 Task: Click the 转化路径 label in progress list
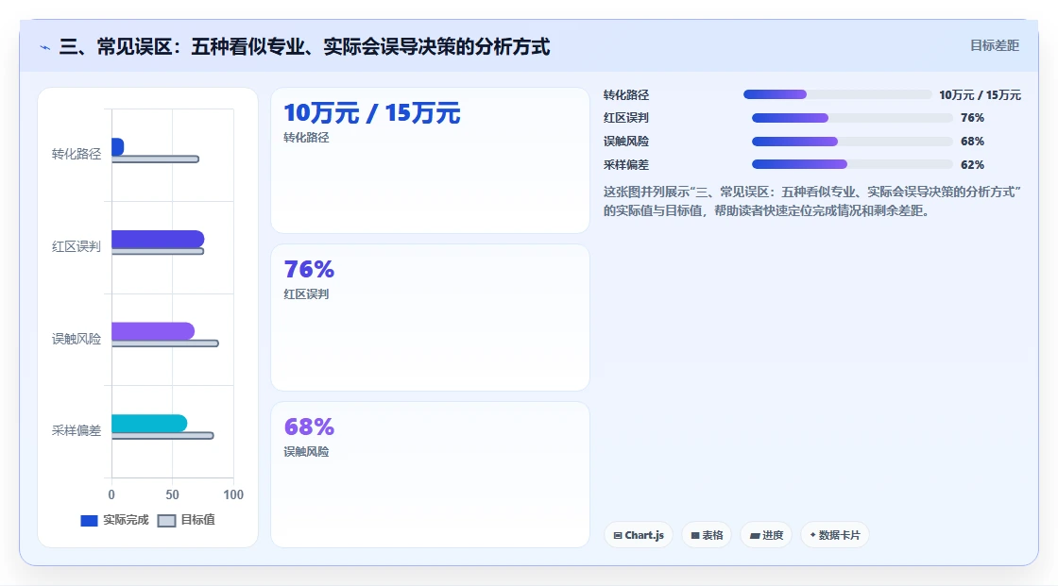pyautogui.click(x=626, y=95)
